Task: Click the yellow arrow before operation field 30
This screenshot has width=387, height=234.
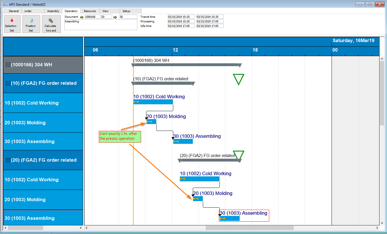Action: [115, 16]
